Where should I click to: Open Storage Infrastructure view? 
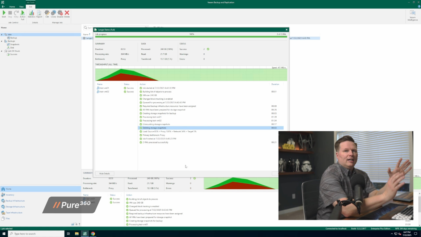(x=15, y=207)
